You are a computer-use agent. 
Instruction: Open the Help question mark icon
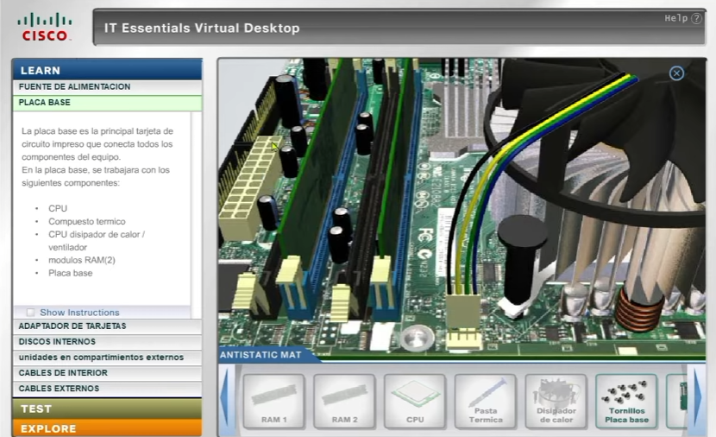point(696,18)
